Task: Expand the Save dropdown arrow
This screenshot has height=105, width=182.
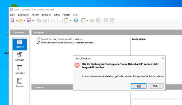Action: coord(33,21)
